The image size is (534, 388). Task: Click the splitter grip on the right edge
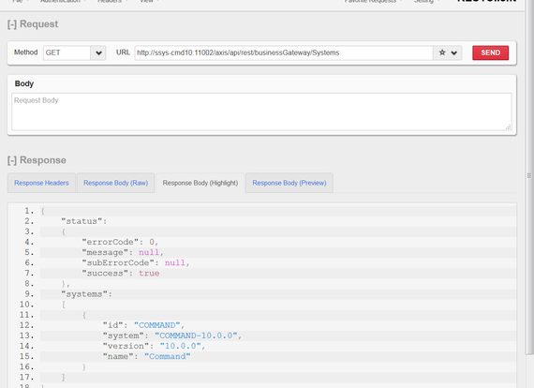[529, 176]
